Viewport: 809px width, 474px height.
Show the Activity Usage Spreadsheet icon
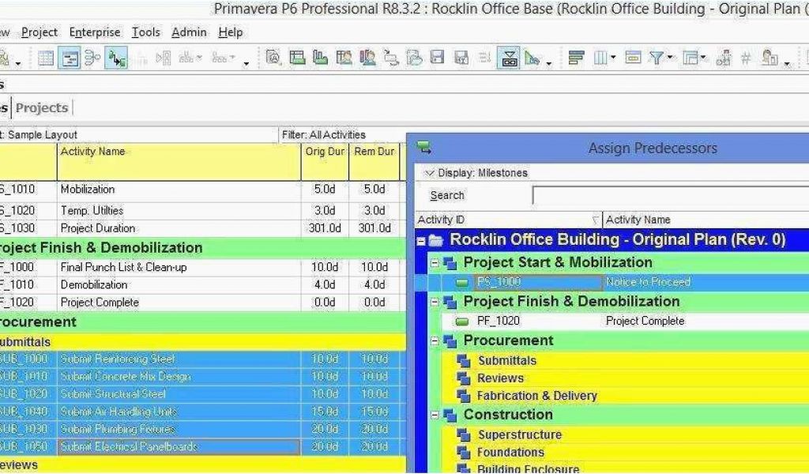(297, 57)
